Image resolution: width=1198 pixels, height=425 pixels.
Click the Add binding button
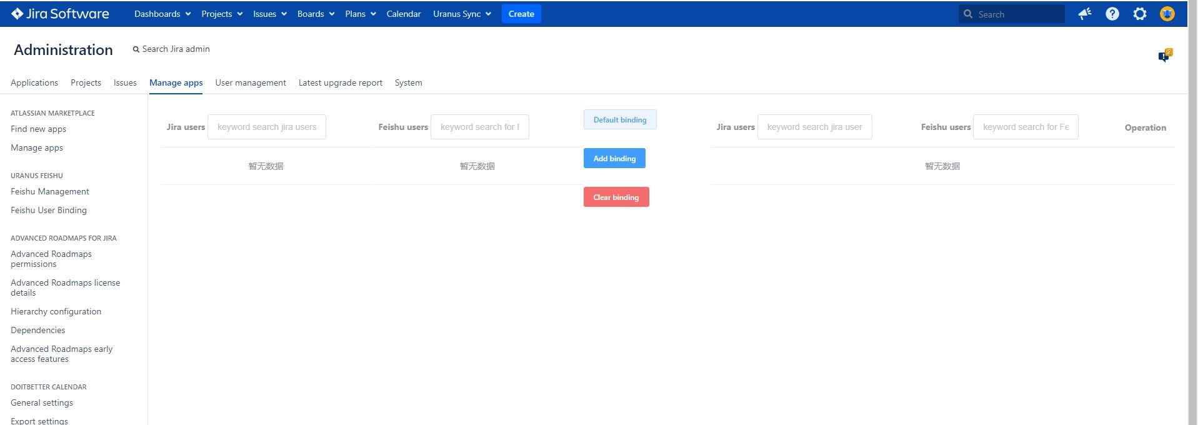[614, 158]
